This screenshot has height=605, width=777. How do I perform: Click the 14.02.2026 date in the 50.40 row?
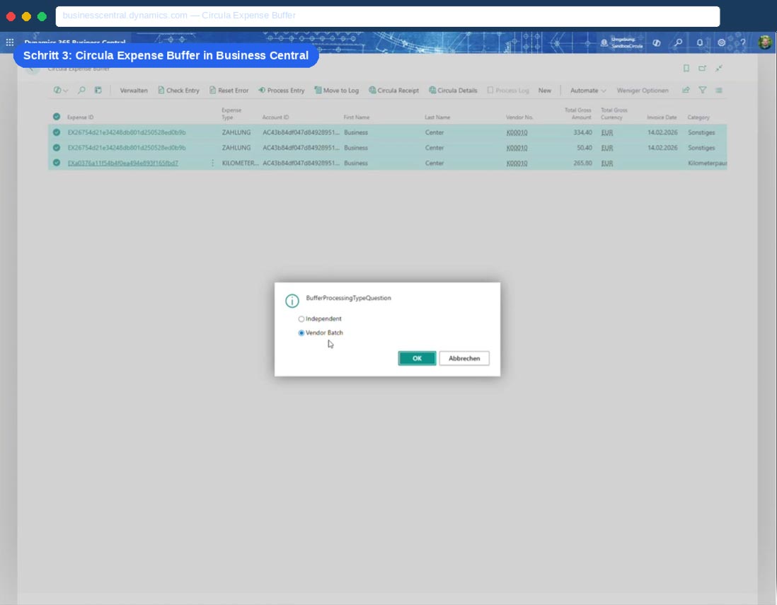pyautogui.click(x=662, y=148)
